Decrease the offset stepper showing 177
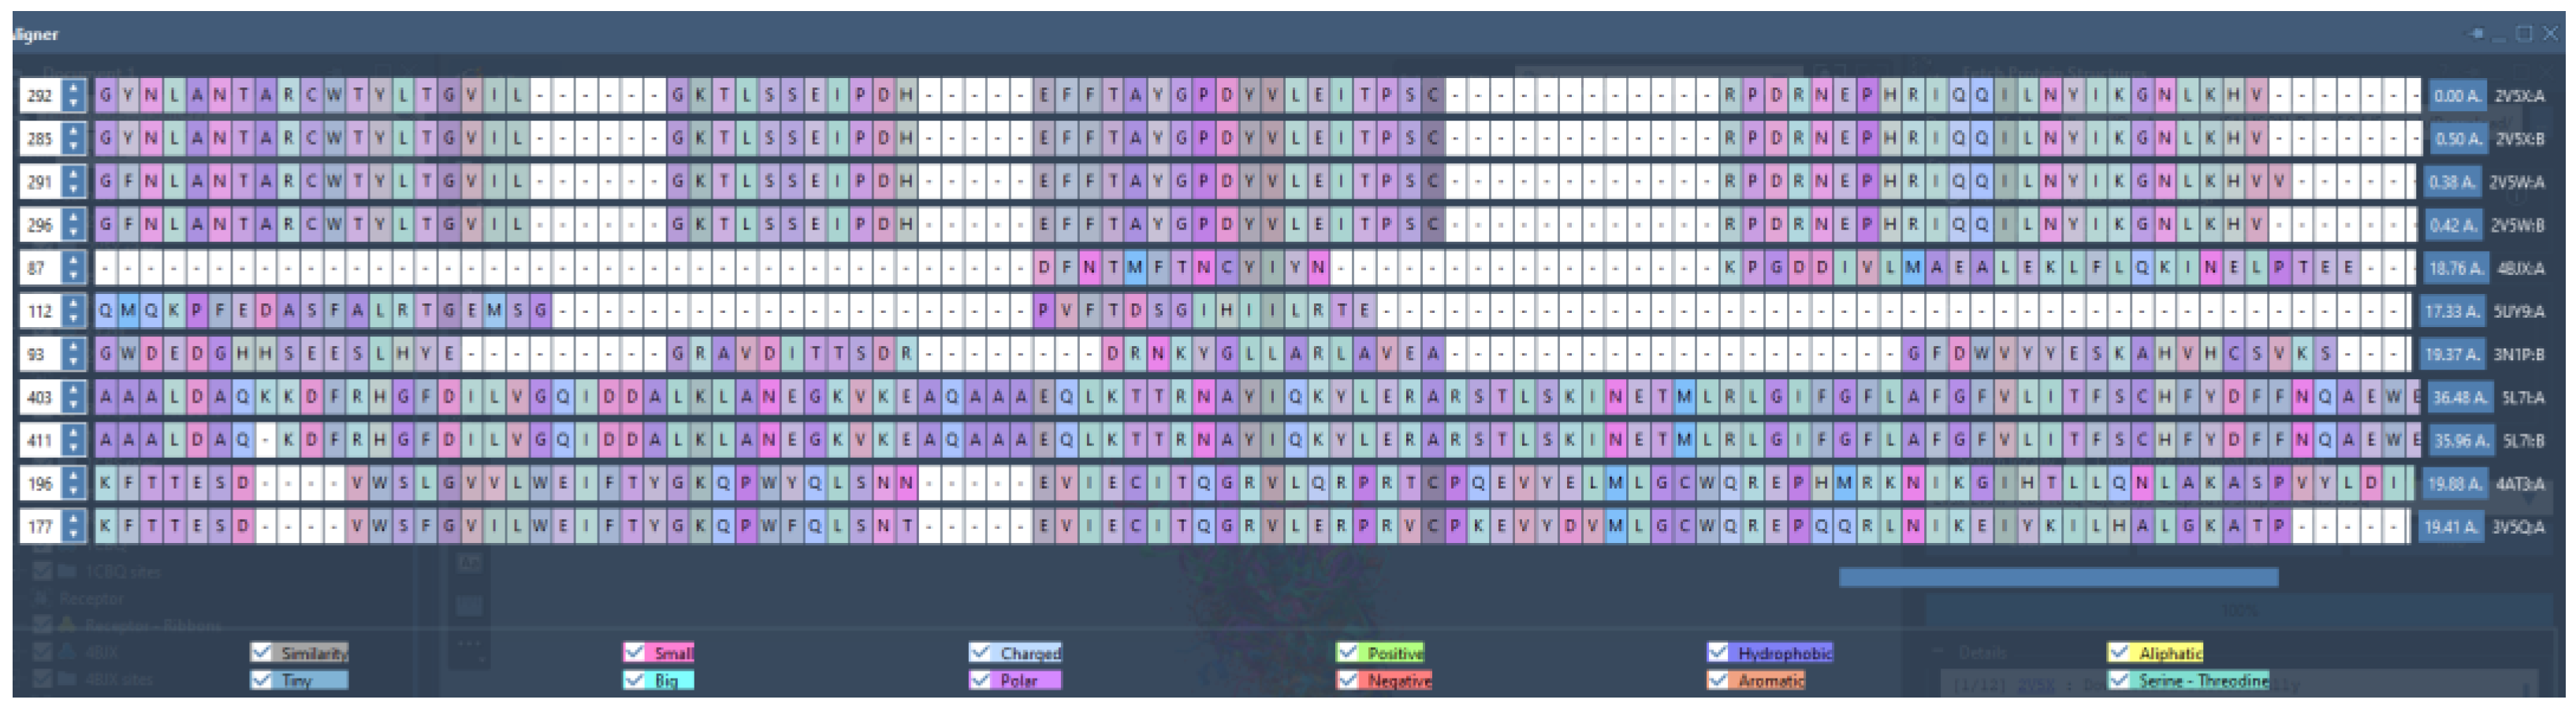This screenshot has height=707, width=2576. [74, 533]
